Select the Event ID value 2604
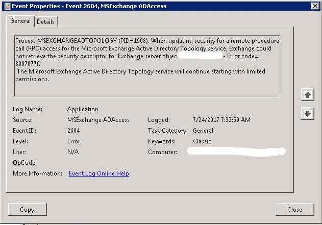This screenshot has width=322, height=225. coord(73,131)
